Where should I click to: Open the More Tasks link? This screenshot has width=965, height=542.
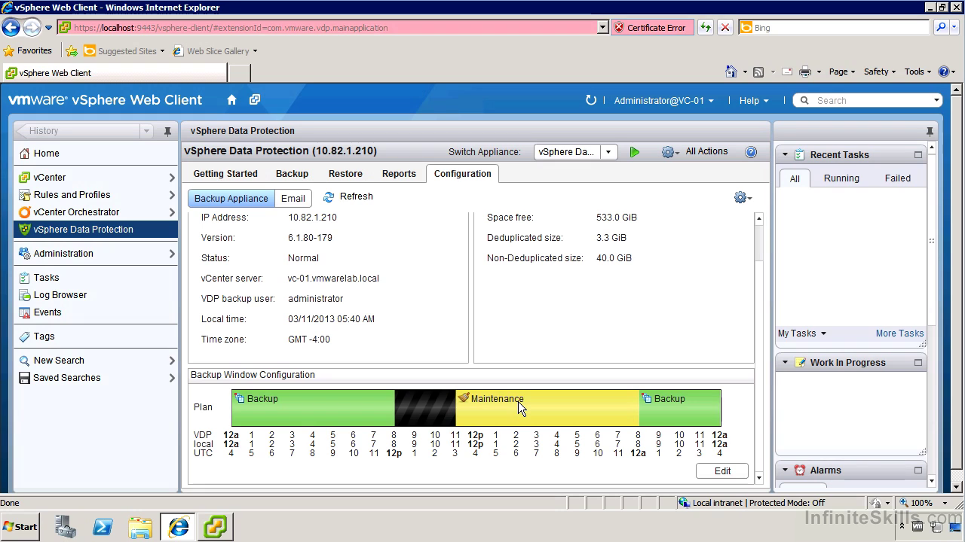point(899,333)
